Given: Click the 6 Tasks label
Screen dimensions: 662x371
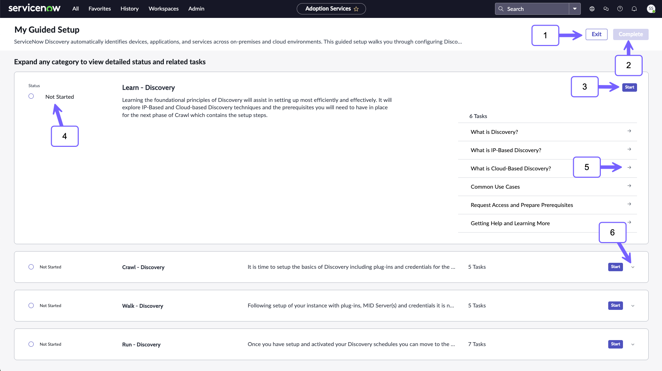Looking at the screenshot, I should tap(478, 116).
